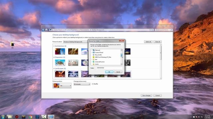Open the Picture location dropdown
This screenshot has width=213, height=119.
click(76, 42)
